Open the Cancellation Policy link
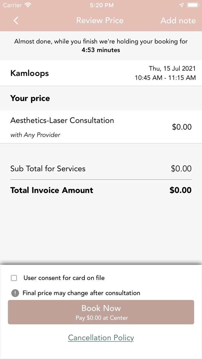 point(101,337)
